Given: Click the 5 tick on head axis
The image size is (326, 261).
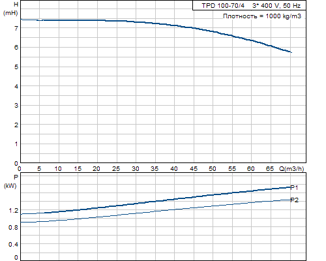Looking at the screenshot, I should point(16,67).
